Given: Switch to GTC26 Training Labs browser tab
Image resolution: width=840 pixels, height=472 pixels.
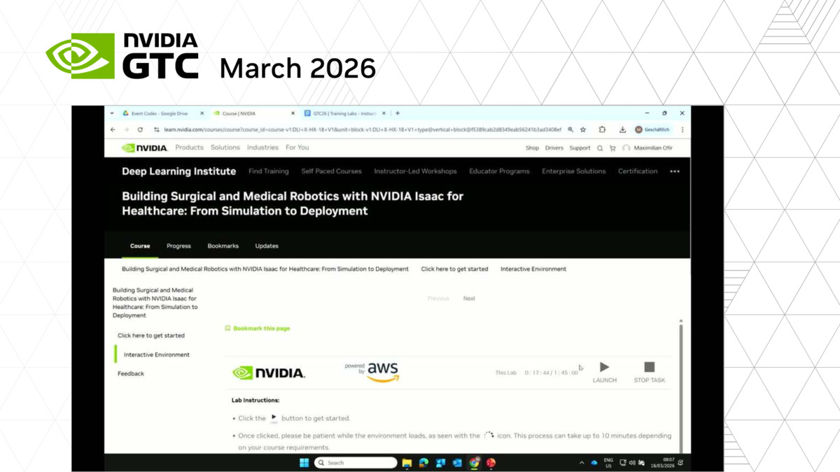Looking at the screenshot, I should 344,113.
